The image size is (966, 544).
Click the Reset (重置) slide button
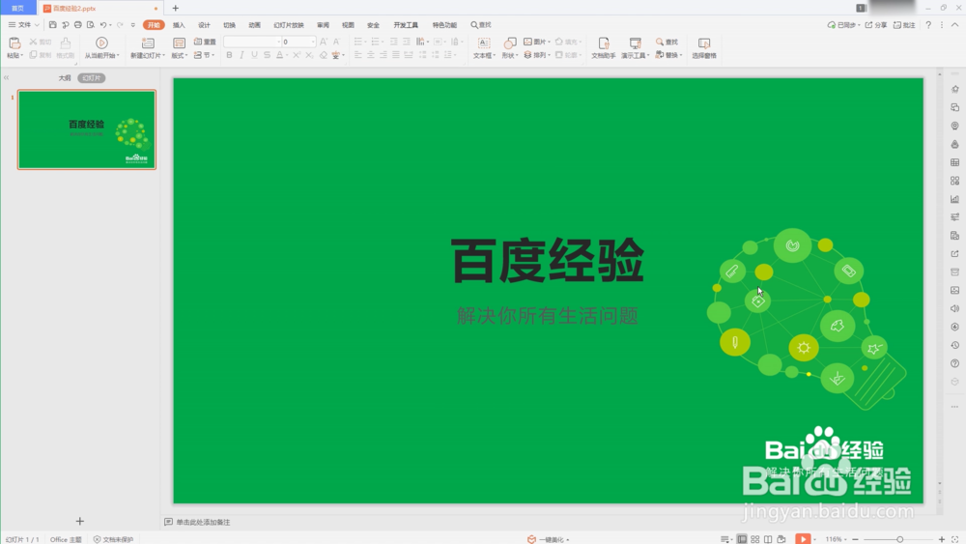pos(205,42)
